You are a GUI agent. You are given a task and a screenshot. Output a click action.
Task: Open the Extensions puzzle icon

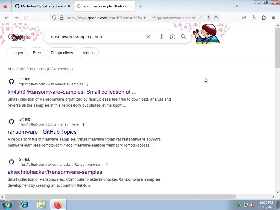coord(264,17)
